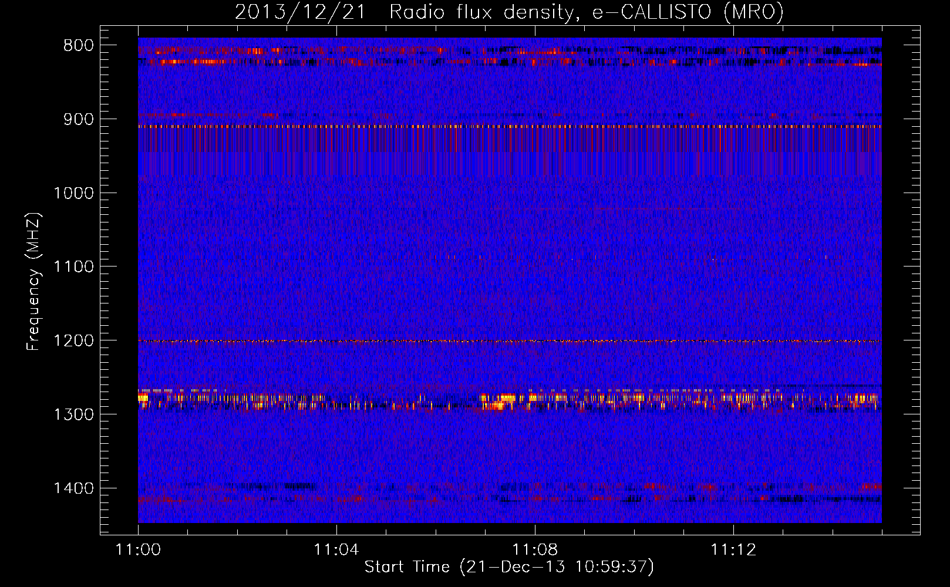Click the plot title '2013/12/21 Radio flux density, e-CALLISTO (MRO)'

(x=509, y=12)
